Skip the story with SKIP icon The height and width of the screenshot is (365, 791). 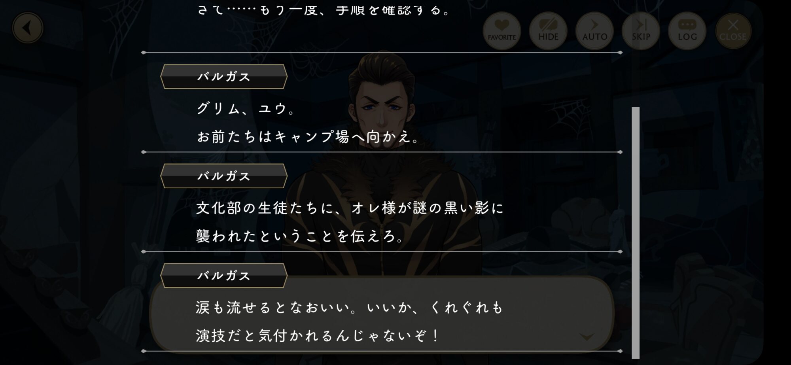pos(641,30)
